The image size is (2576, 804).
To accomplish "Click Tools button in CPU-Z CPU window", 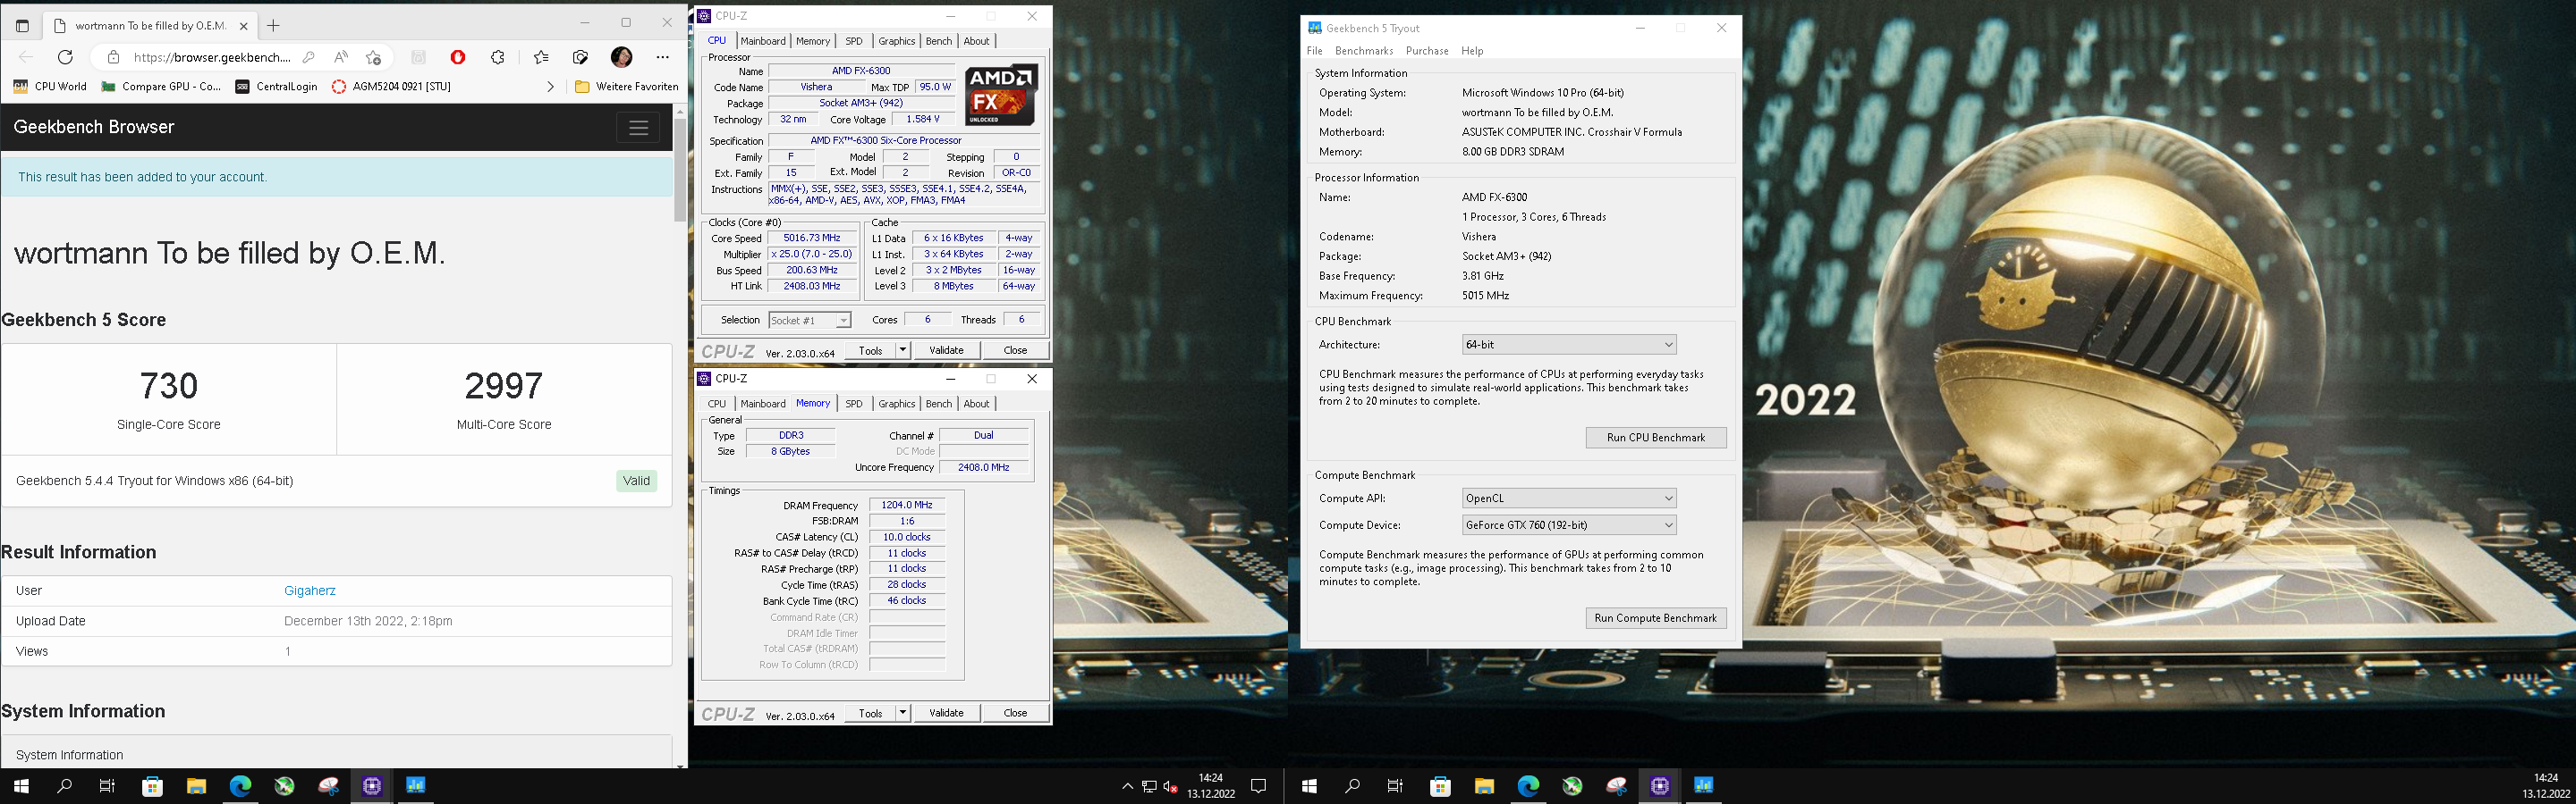I will 870,350.
